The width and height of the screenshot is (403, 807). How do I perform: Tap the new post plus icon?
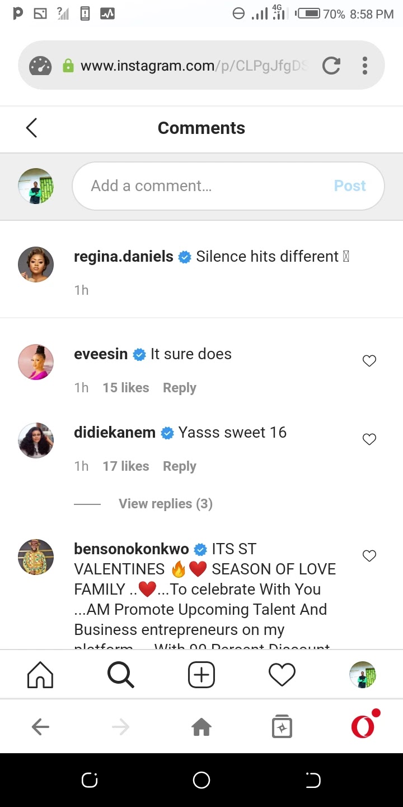pos(201,675)
